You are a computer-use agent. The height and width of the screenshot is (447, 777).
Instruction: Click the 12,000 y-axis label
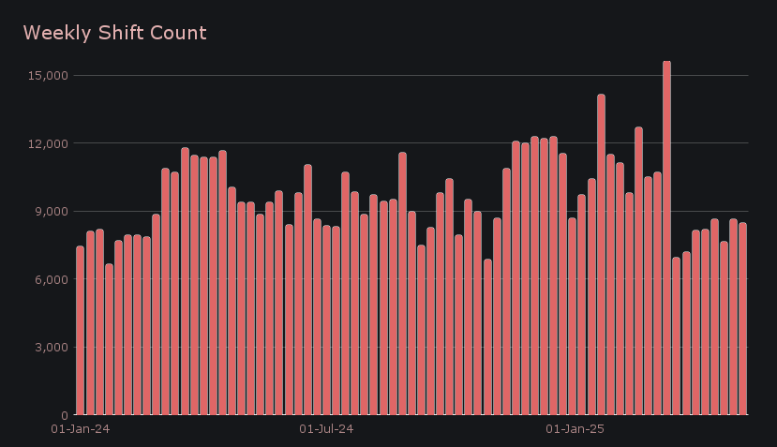click(49, 143)
